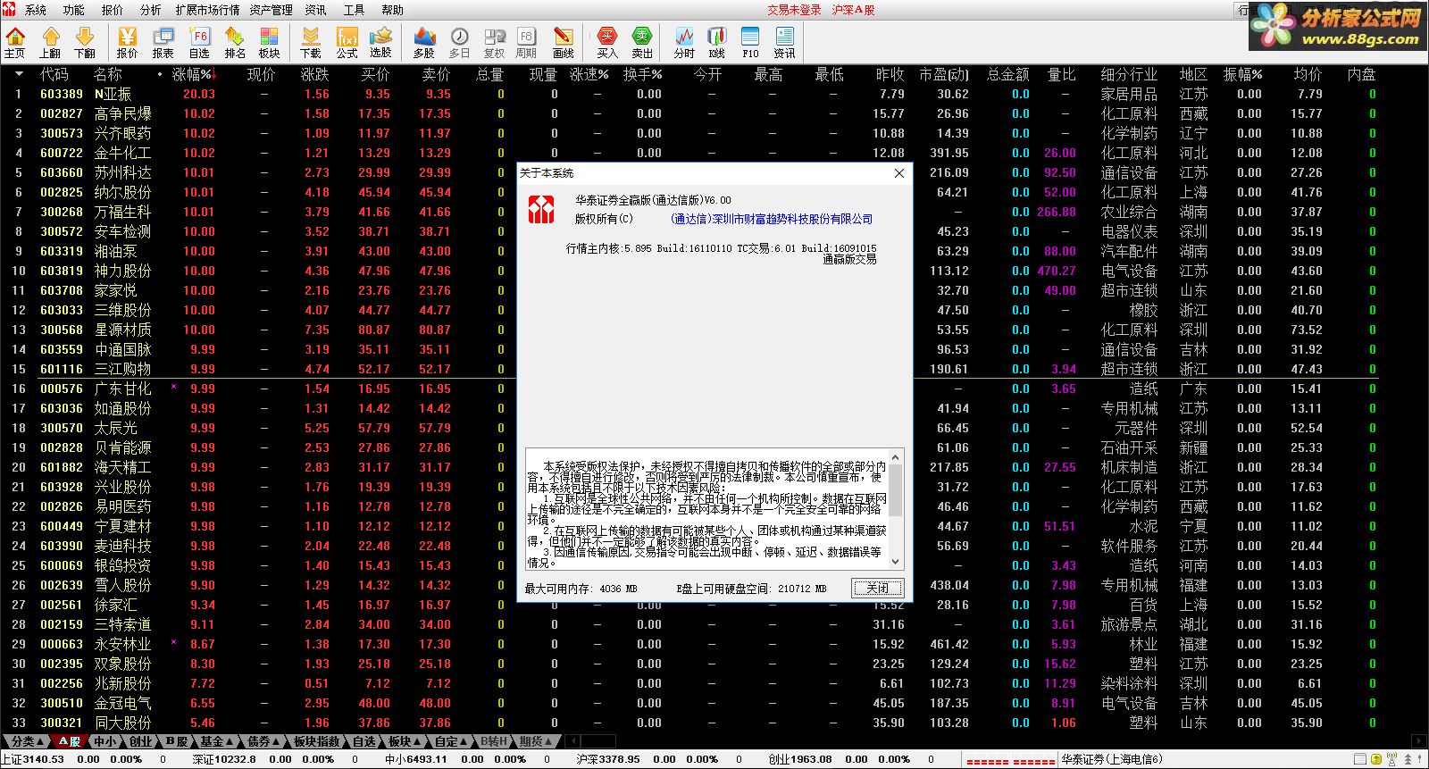1429x769 pixels.
Task: Open the 资讯 news toolbar icon
Action: (x=785, y=42)
